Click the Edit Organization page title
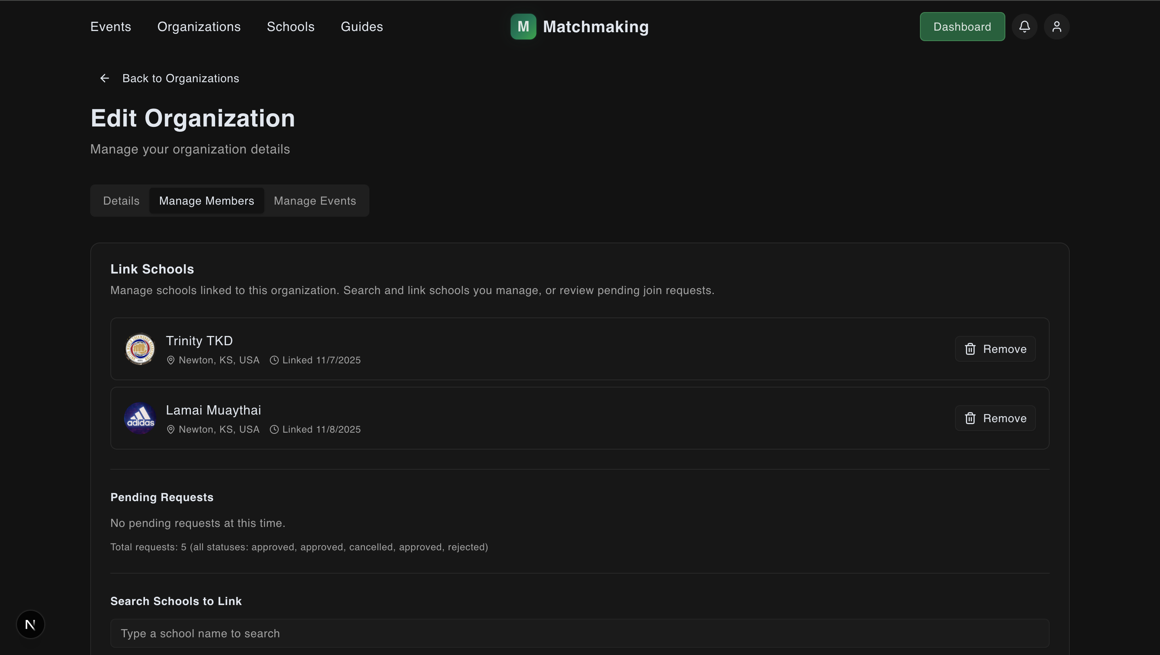Screen dimensions: 1160x655 point(193,118)
